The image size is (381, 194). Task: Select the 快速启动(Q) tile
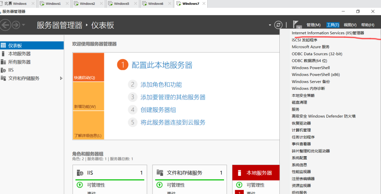pyautogui.click(x=88, y=67)
